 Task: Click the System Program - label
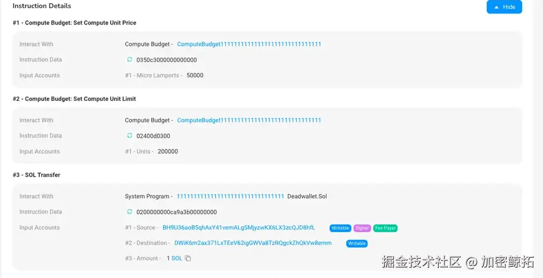pos(149,196)
